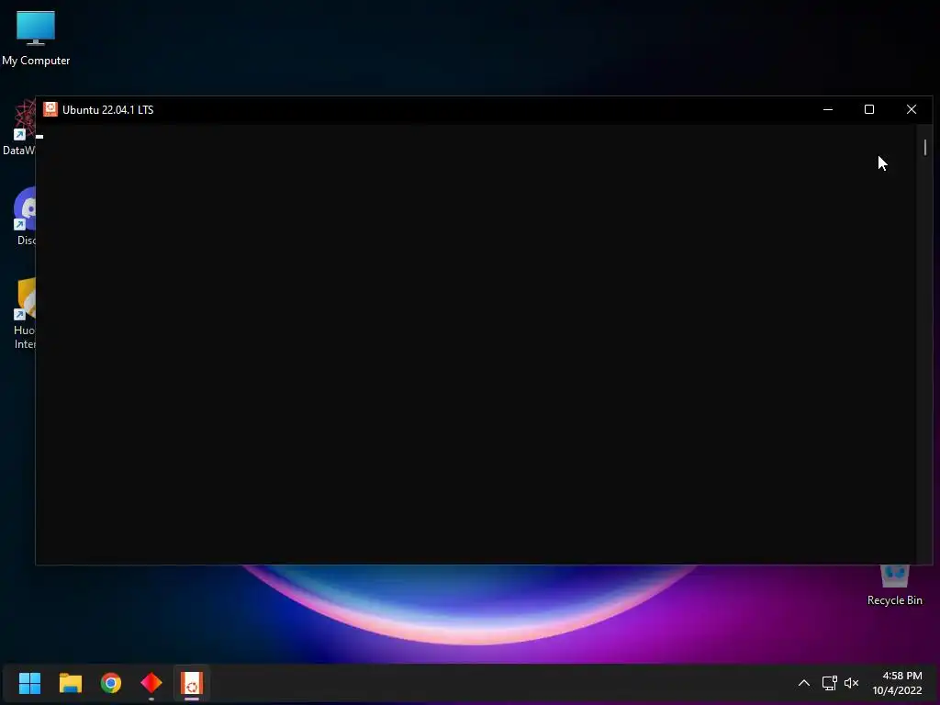Select the DataW desktop shortcut
Image resolution: width=940 pixels, height=705 pixels.
(20, 129)
